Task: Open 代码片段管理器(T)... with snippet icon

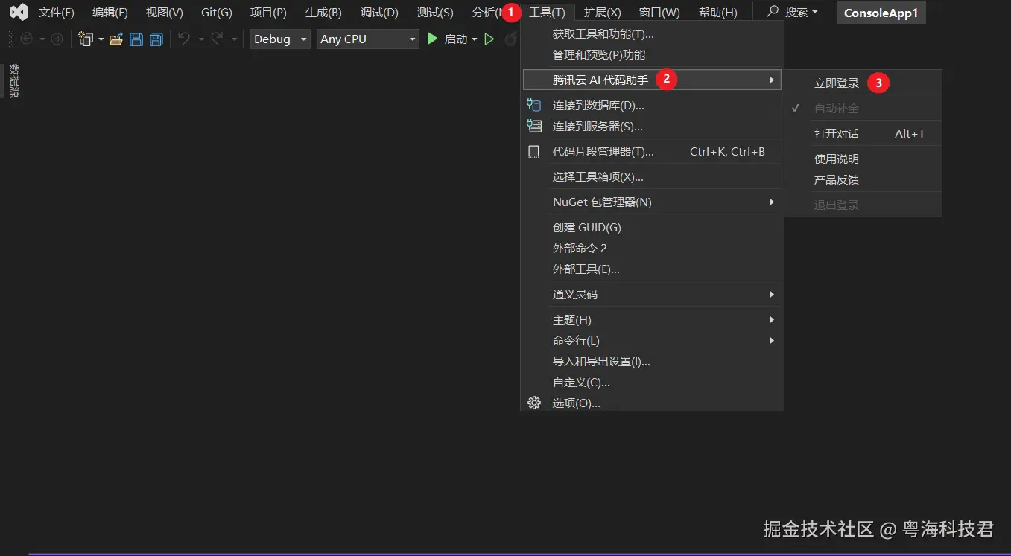Action: [x=652, y=152]
